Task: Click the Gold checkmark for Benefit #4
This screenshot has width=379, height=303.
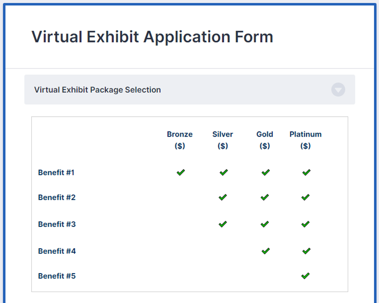Action: coord(265,251)
